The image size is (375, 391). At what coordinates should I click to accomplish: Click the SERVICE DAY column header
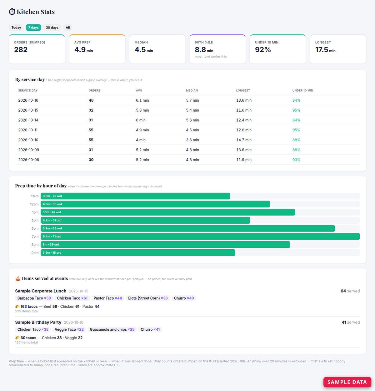[28, 90]
